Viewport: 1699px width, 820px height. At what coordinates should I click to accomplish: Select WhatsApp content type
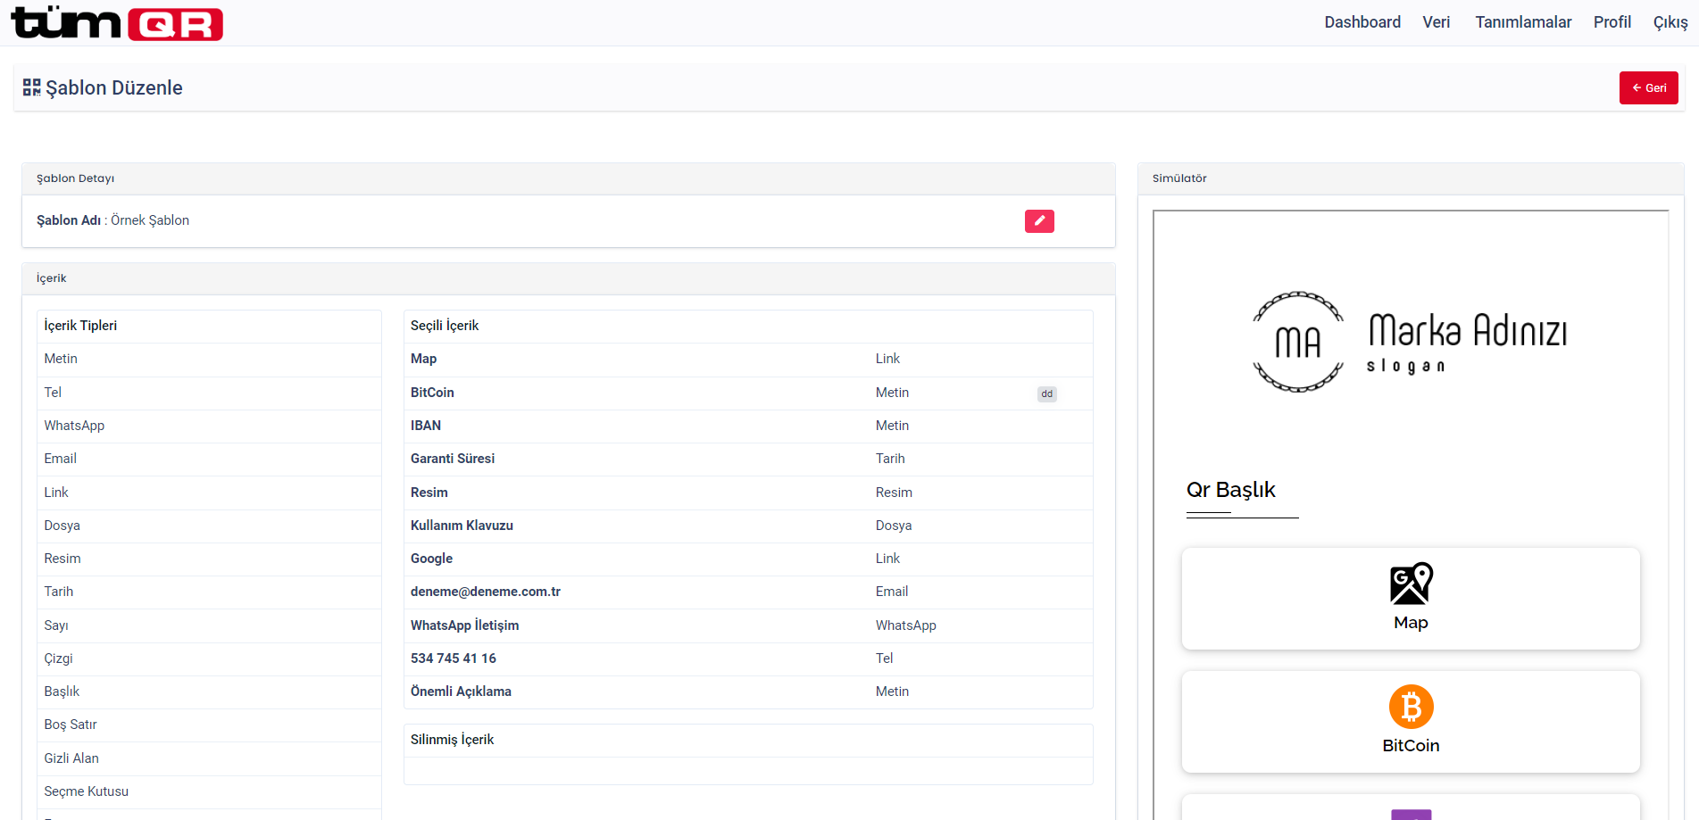(209, 426)
